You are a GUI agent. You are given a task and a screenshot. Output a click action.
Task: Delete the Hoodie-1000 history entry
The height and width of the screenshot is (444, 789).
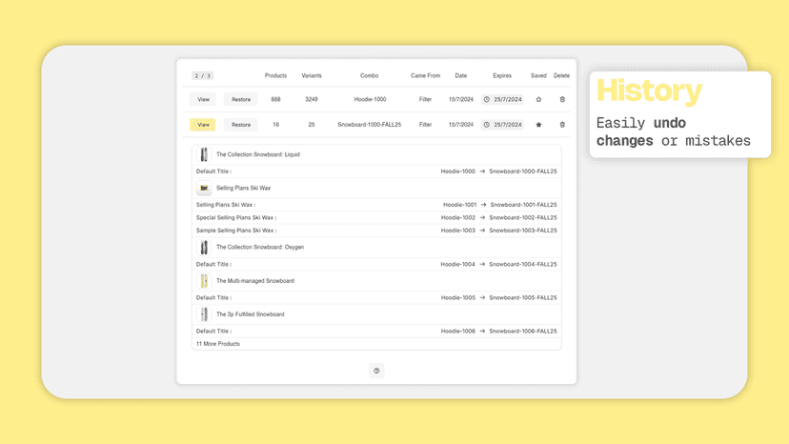562,100
